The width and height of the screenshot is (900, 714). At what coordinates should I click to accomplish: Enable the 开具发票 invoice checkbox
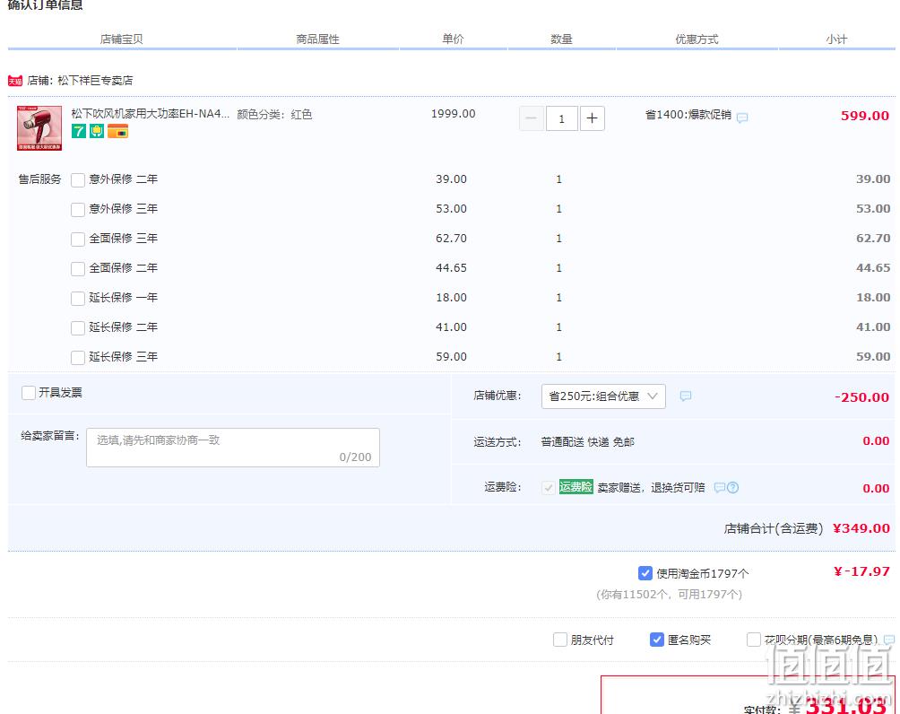point(29,393)
